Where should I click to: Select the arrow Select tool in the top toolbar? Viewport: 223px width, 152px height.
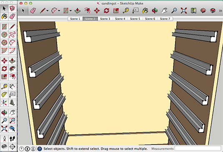23,11
